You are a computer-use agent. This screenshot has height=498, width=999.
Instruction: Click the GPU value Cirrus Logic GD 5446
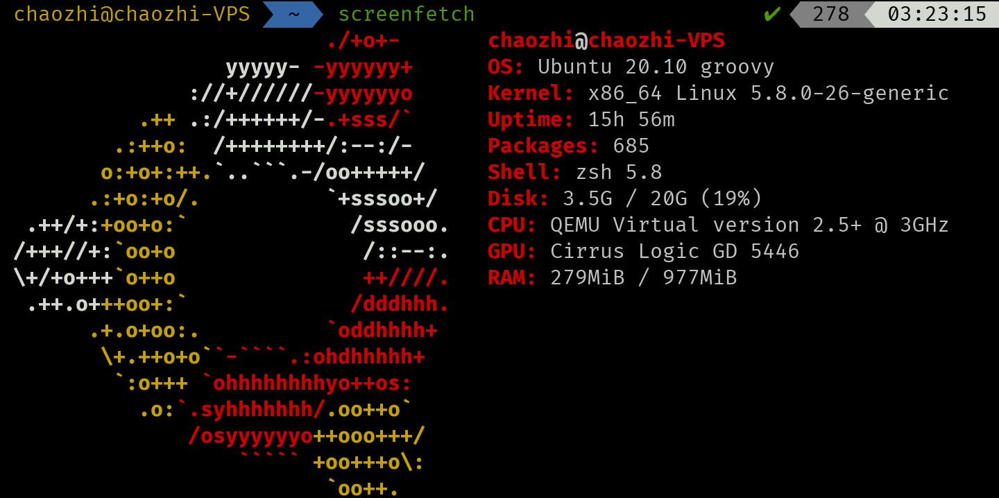pos(674,251)
